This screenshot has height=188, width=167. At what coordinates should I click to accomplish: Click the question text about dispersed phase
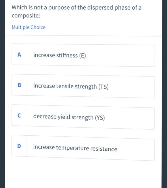[x=77, y=11]
